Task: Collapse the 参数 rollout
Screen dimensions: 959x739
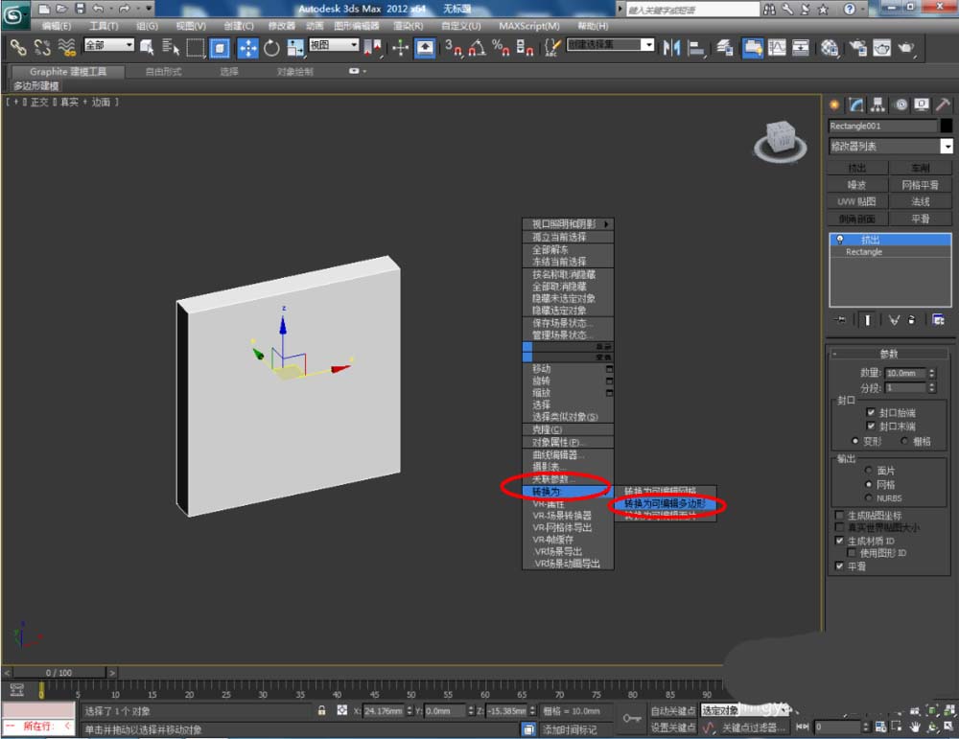Action: pos(890,354)
